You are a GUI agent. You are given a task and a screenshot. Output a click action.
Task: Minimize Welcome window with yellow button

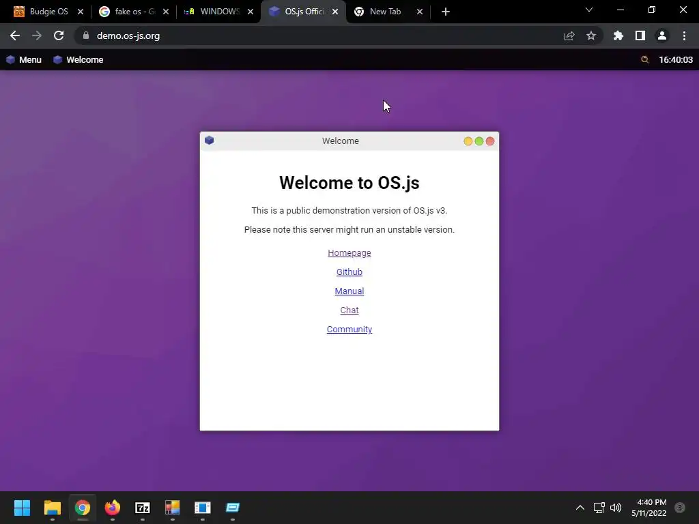coord(468,141)
